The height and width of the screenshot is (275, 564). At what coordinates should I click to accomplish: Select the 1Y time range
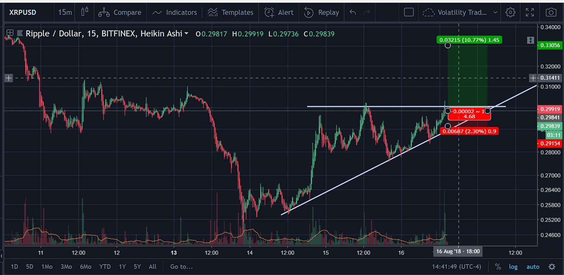(122, 267)
